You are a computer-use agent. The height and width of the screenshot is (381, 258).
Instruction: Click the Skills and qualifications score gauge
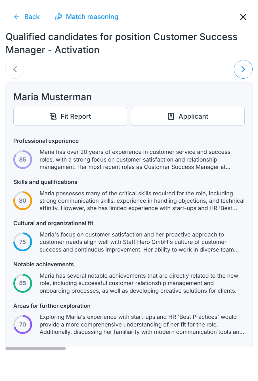click(x=23, y=201)
